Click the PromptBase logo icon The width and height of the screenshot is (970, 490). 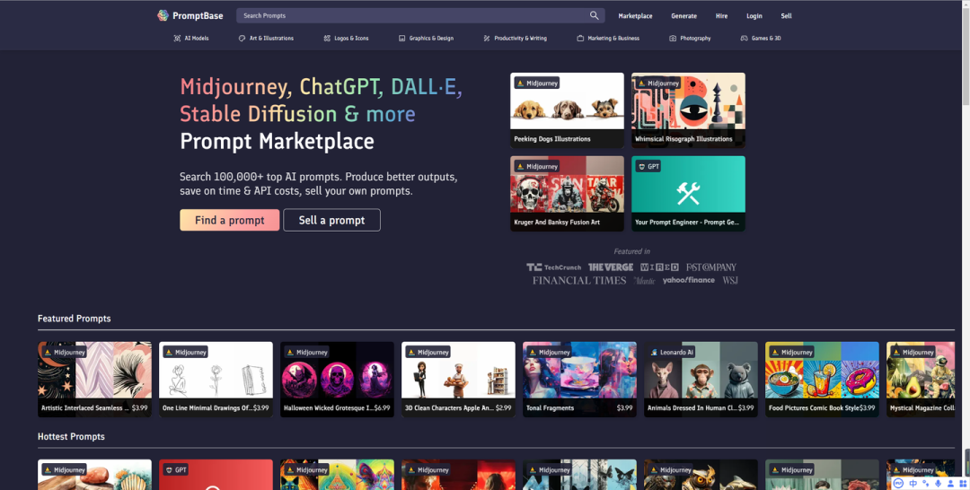tap(163, 15)
